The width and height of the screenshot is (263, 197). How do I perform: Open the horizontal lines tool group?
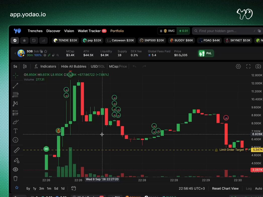pyautogui.click(x=15, y=95)
